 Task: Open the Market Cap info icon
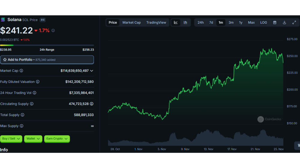(21, 71)
